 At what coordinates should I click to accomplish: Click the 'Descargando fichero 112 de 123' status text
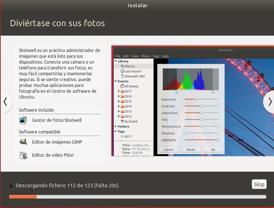67,185
